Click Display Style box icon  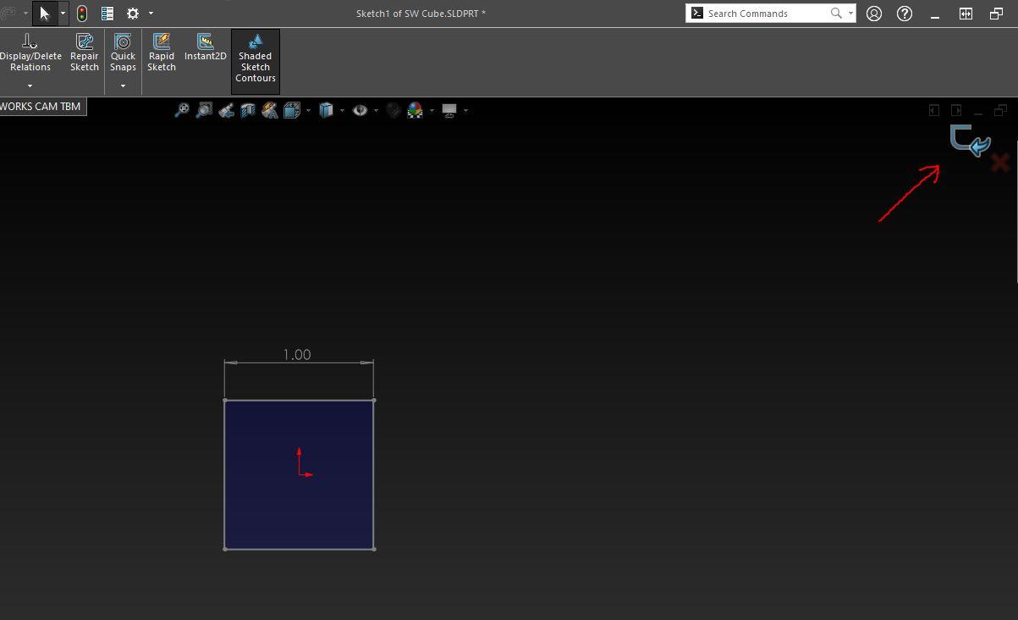326,110
